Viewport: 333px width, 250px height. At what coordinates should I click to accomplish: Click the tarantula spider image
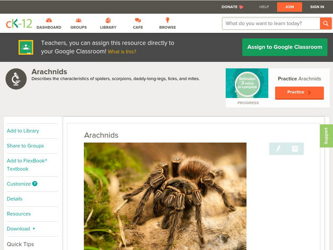[x=165, y=196]
